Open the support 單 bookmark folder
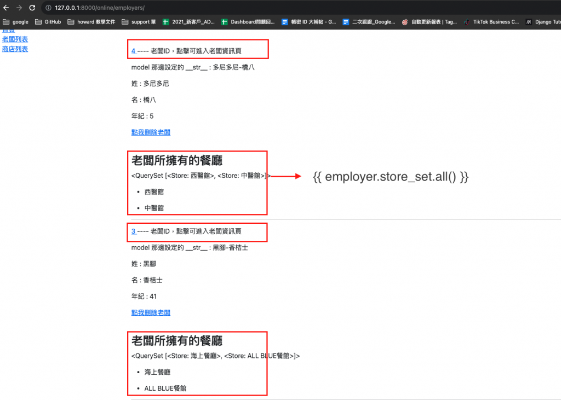This screenshot has height=400, width=561. pyautogui.click(x=139, y=22)
